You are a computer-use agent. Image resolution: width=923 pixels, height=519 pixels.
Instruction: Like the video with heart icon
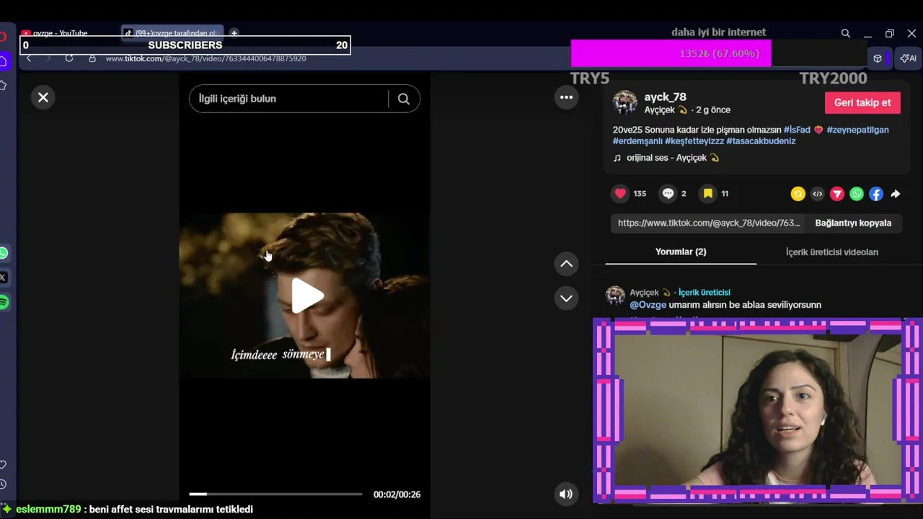620,193
